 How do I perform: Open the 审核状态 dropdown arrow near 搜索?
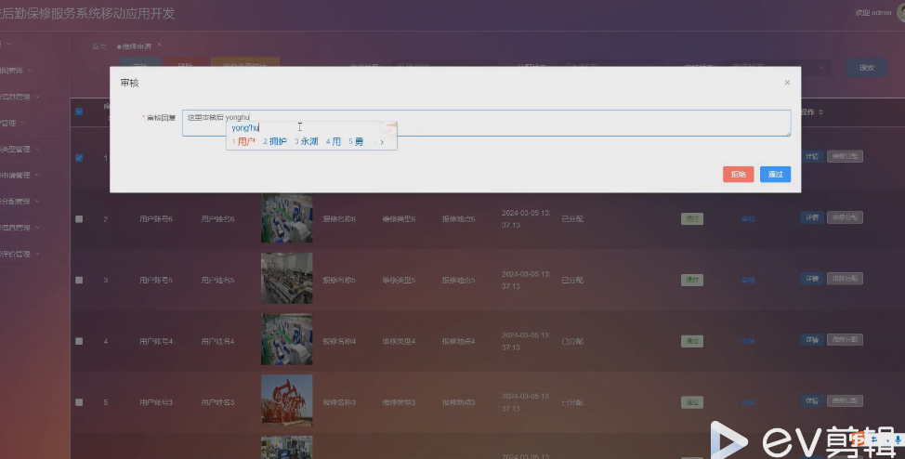point(822,68)
